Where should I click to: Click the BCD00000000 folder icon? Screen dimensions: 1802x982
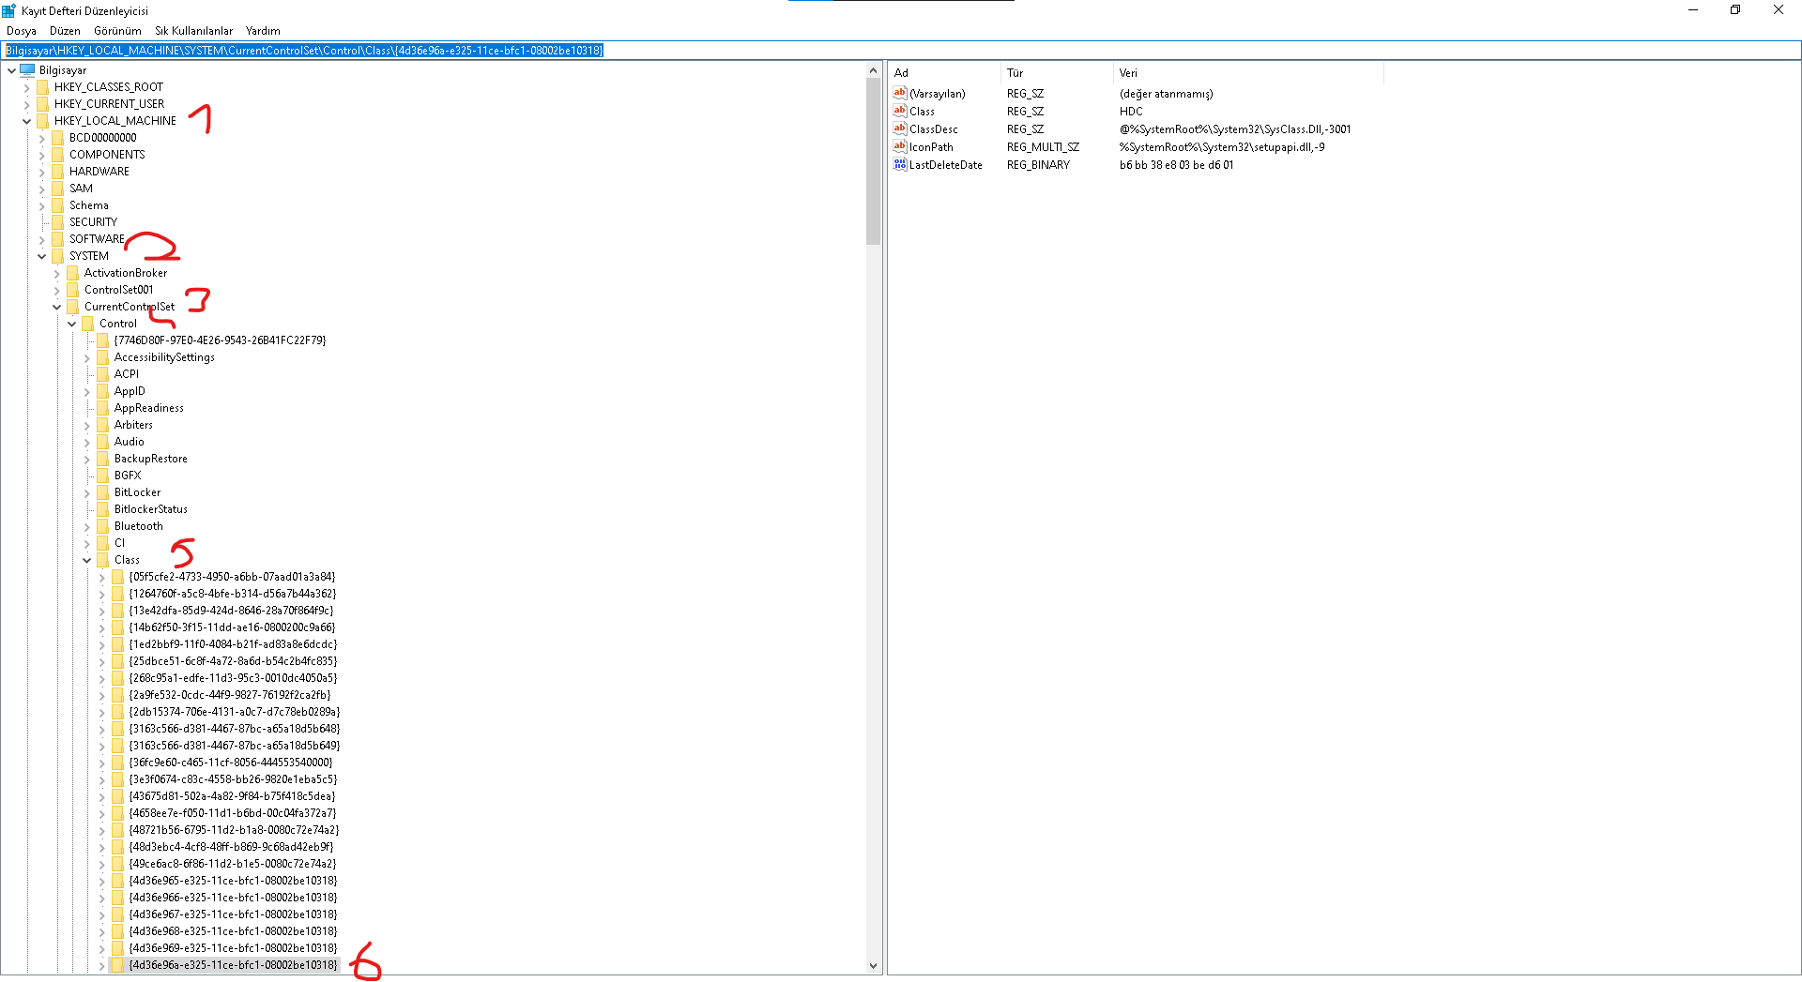pyautogui.click(x=57, y=138)
